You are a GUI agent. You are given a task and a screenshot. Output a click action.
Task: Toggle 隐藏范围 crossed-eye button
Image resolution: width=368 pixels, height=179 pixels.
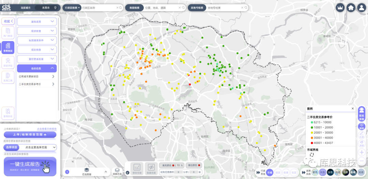(151, 169)
